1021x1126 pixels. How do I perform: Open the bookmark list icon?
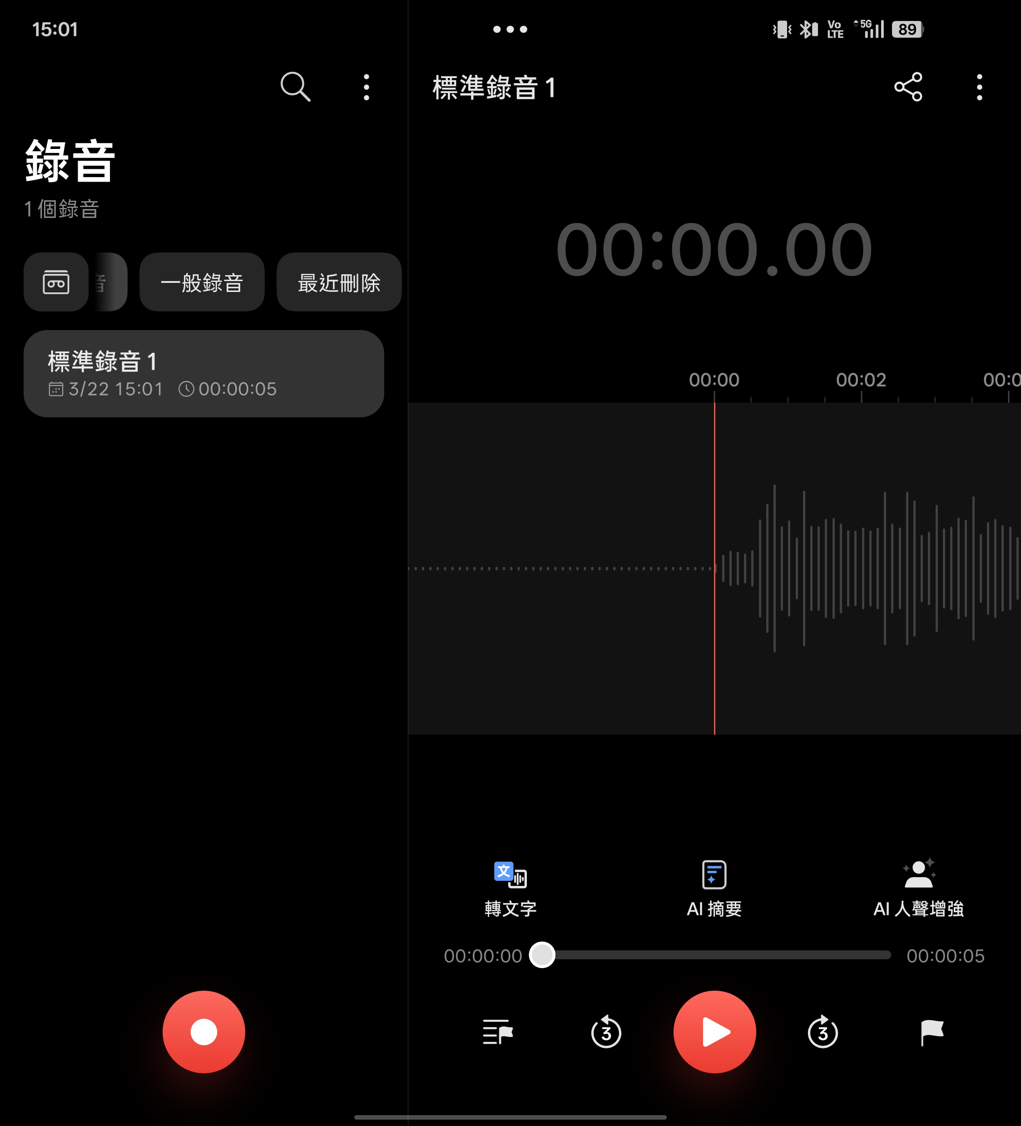point(497,1031)
